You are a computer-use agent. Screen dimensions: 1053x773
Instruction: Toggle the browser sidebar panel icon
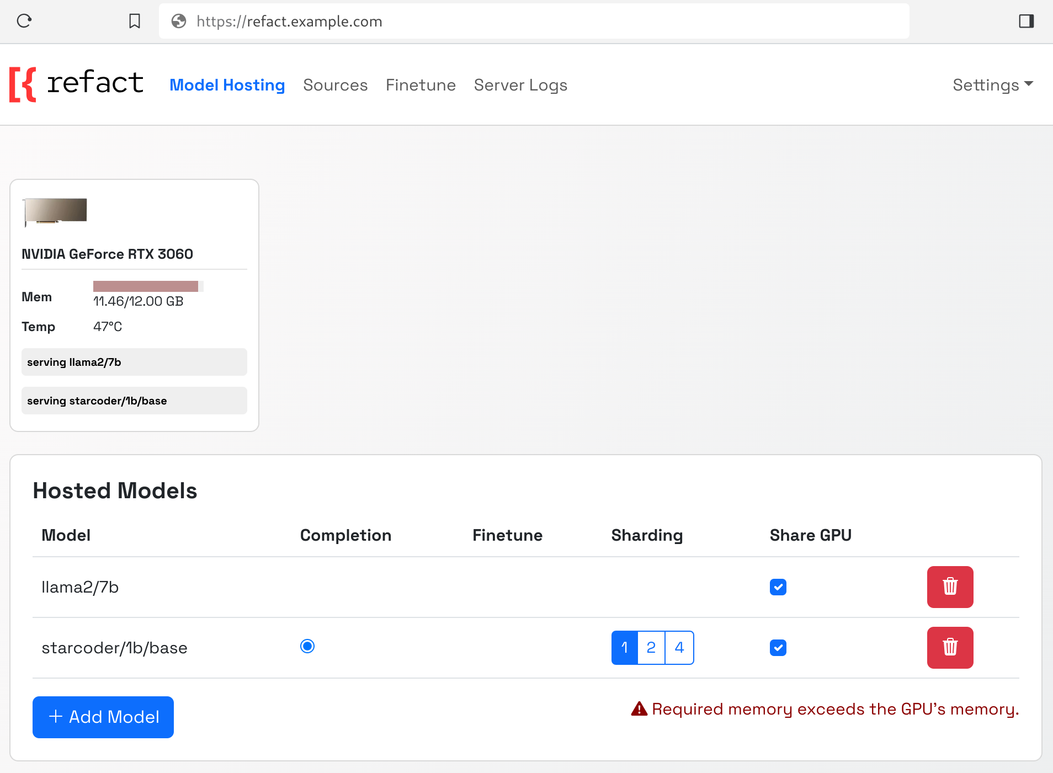[x=1027, y=21]
